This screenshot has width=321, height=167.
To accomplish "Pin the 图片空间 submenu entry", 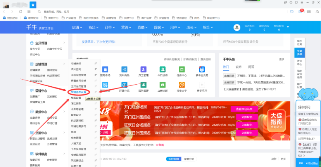I will [96, 70].
